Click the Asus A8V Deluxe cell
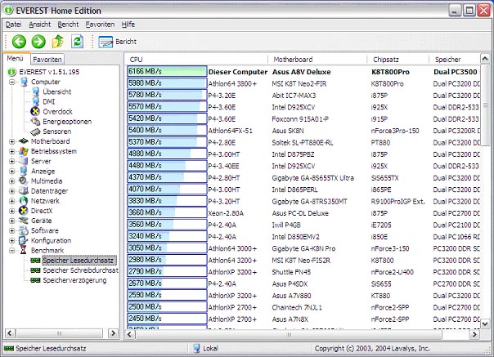The image size is (494, 357). (x=302, y=72)
